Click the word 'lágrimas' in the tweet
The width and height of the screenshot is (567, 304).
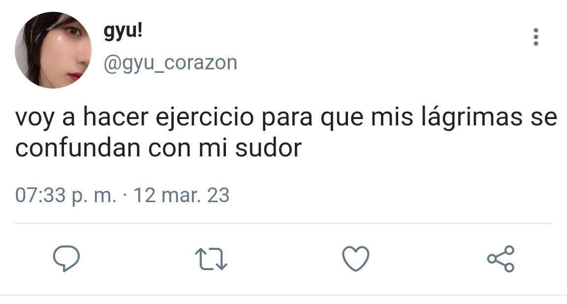pyautogui.click(x=472, y=118)
